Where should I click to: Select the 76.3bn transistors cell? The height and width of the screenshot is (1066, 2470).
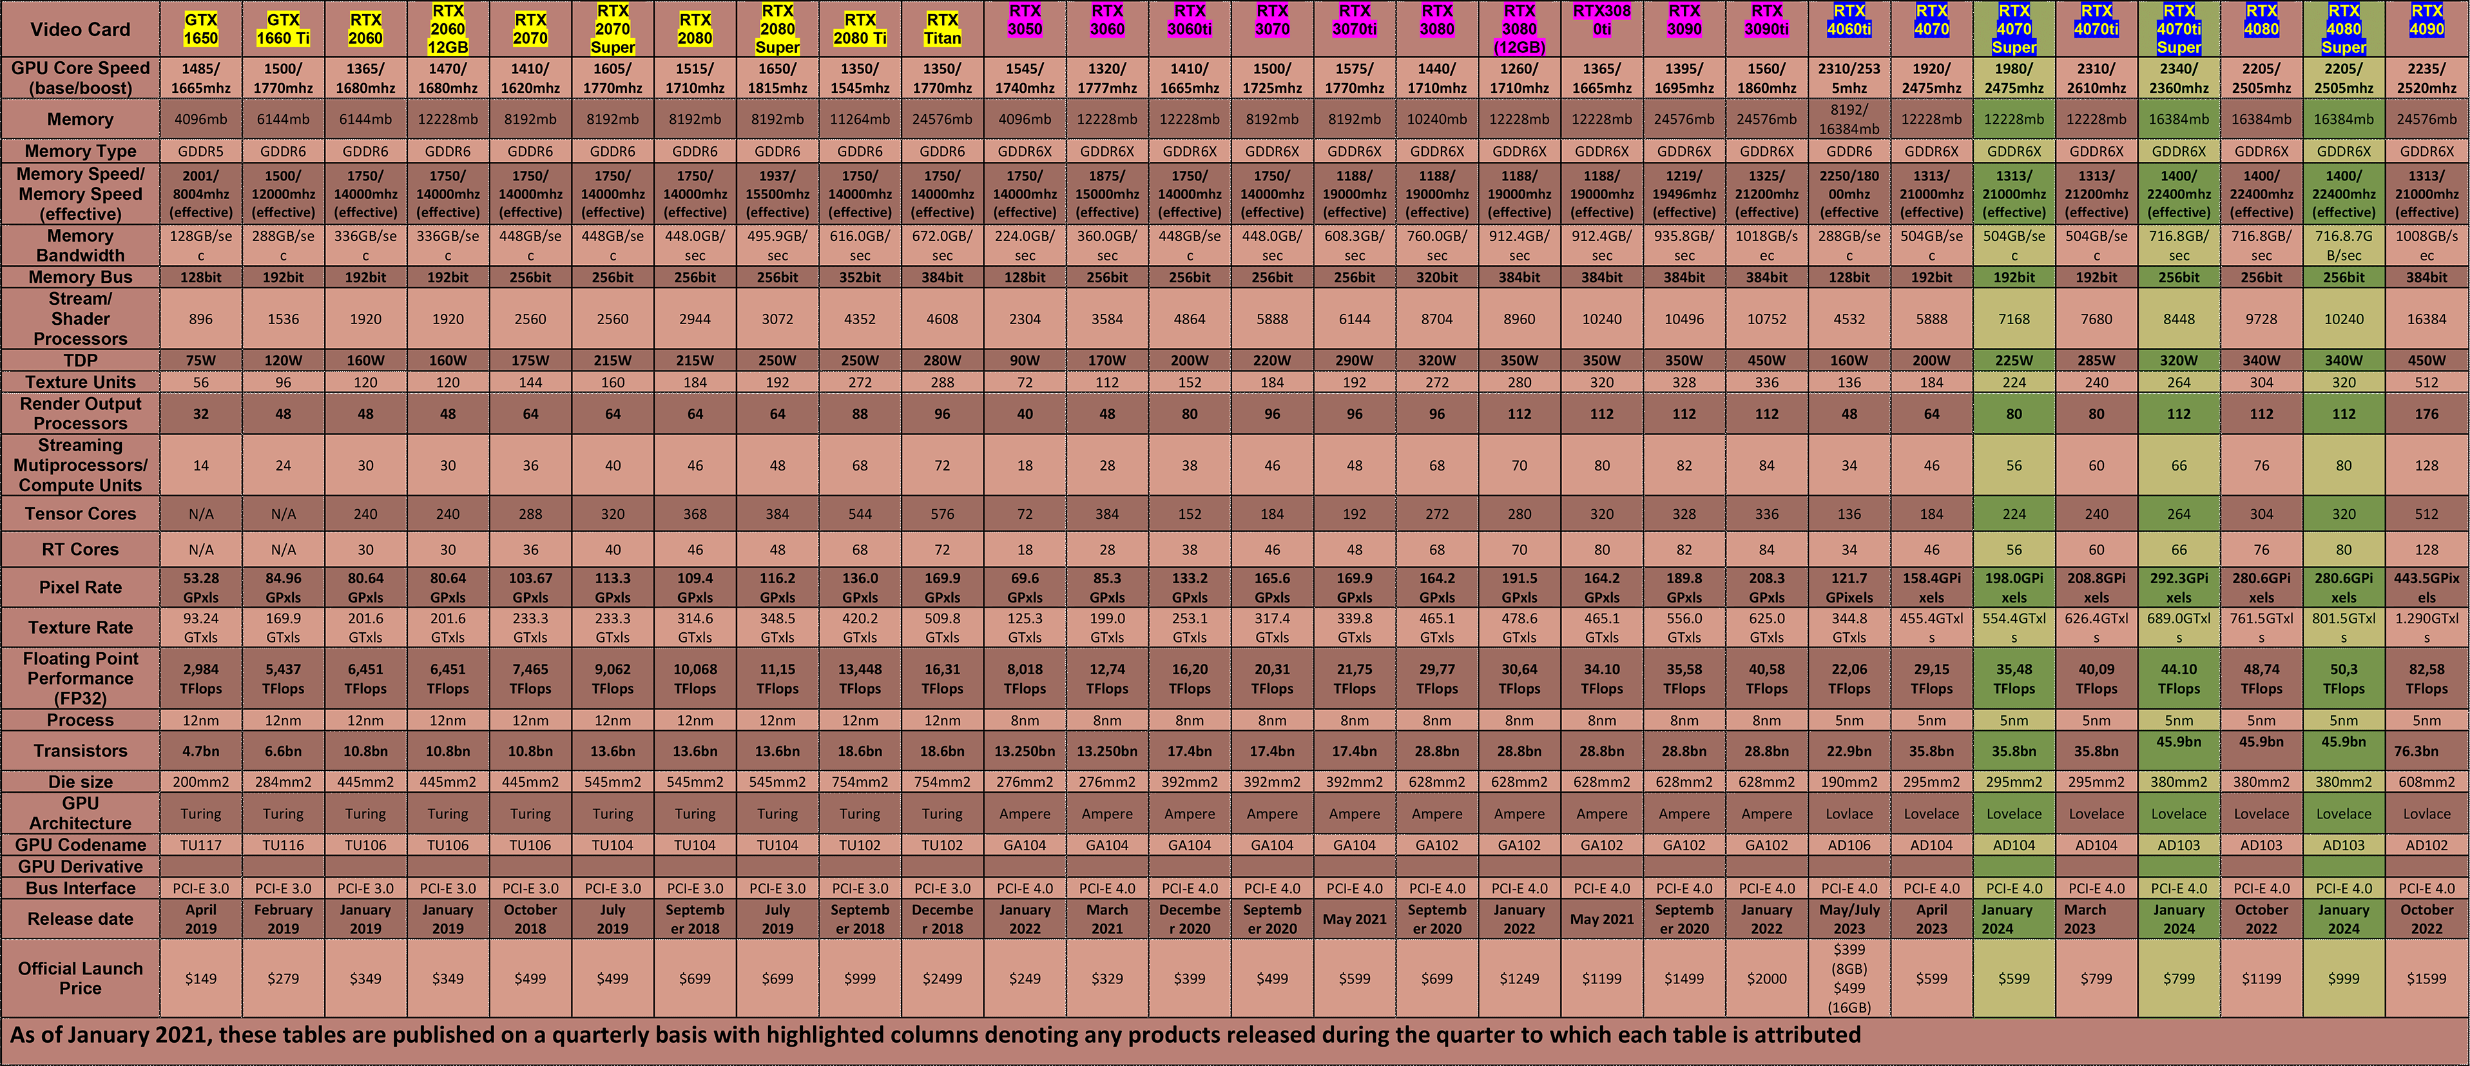pyautogui.click(x=2427, y=751)
